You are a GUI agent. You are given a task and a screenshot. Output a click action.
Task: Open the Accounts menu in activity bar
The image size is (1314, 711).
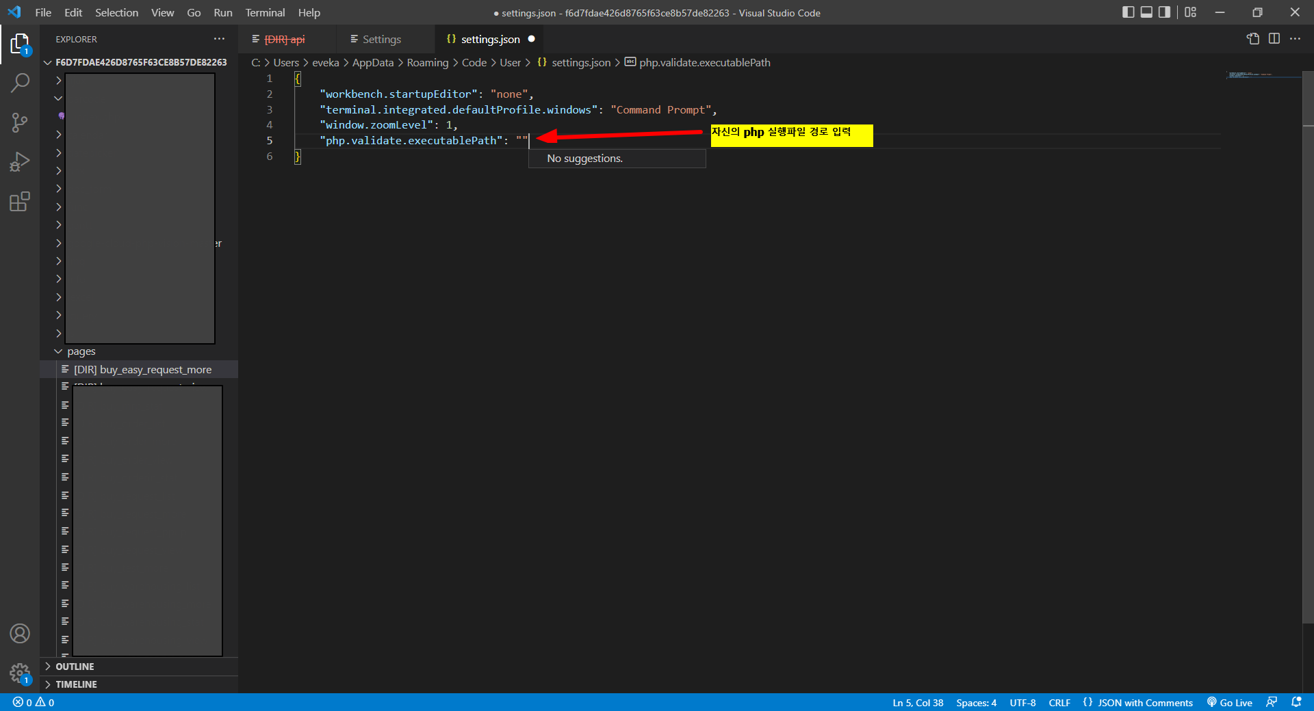coord(20,634)
